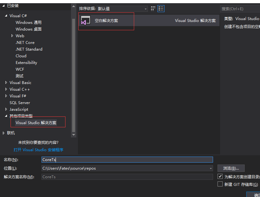The height and width of the screenshot is (197, 260).
Task: Expand the Visual C++ node
Action: click(x=6, y=89)
